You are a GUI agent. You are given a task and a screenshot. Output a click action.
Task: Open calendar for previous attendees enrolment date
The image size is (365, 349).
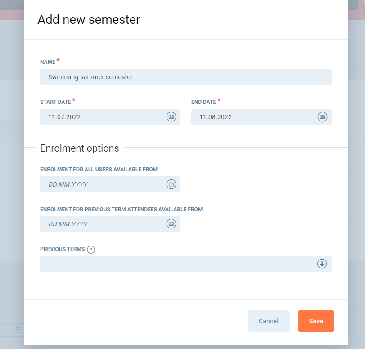[171, 224]
